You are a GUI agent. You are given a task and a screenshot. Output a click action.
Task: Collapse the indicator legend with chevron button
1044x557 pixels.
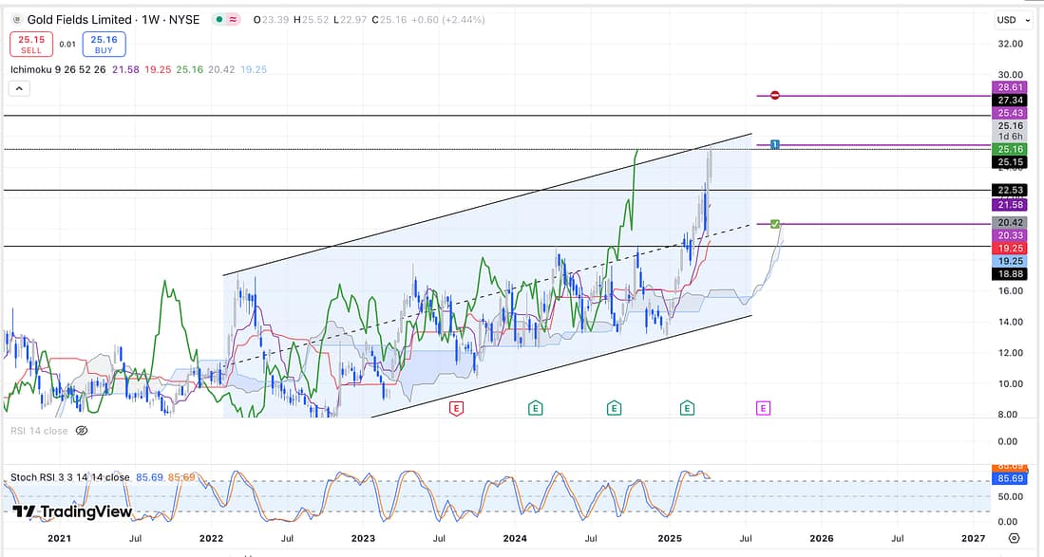[x=19, y=88]
